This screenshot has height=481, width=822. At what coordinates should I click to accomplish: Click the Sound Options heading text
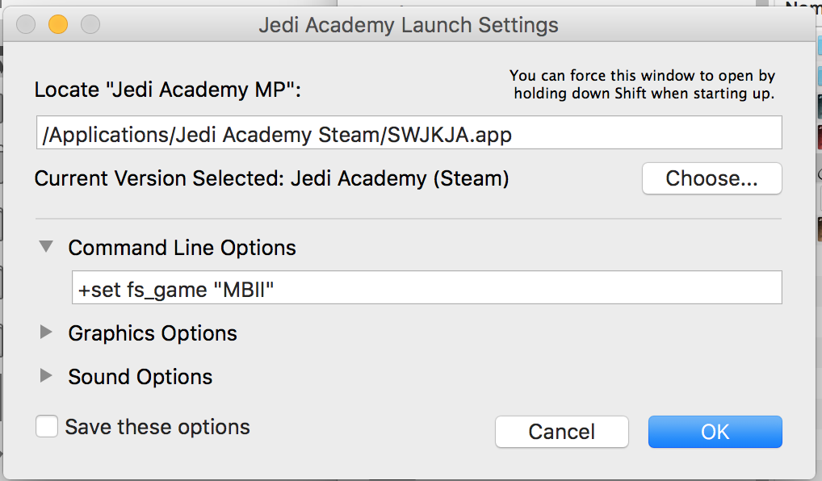[140, 377]
